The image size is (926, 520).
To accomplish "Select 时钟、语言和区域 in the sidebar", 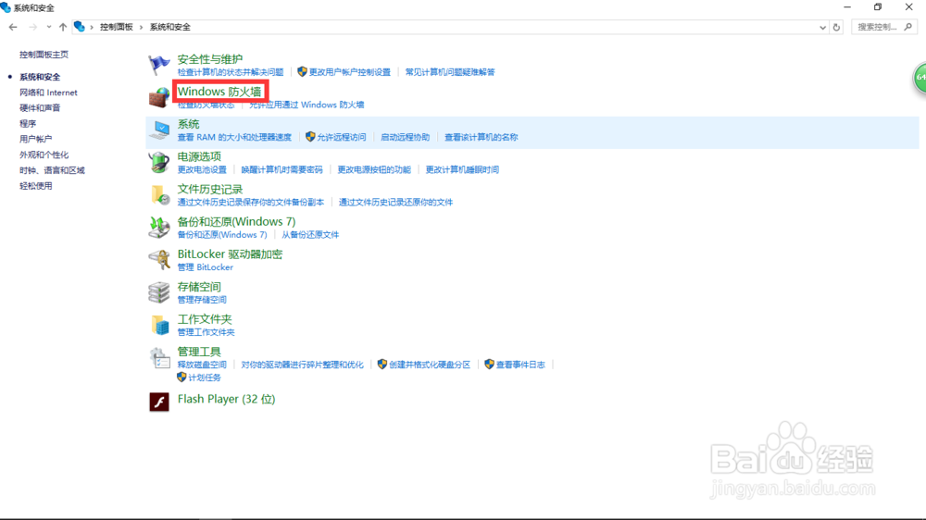I will coord(52,170).
